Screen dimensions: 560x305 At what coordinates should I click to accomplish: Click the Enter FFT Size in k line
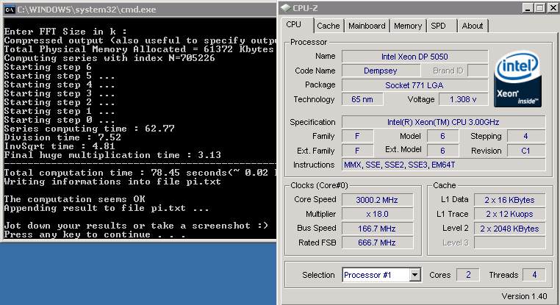click(65, 32)
